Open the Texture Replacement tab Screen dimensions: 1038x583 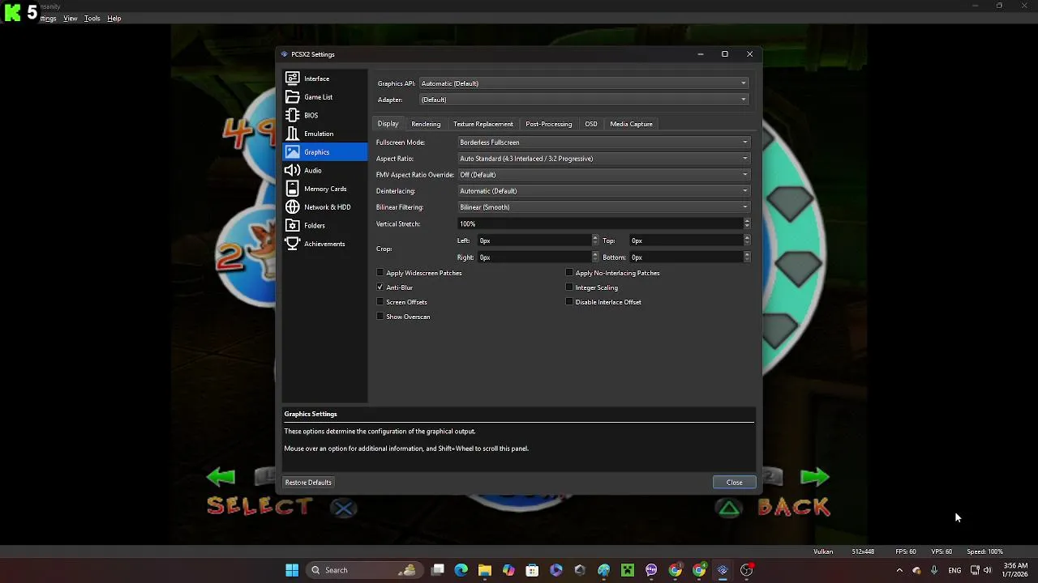[483, 124]
